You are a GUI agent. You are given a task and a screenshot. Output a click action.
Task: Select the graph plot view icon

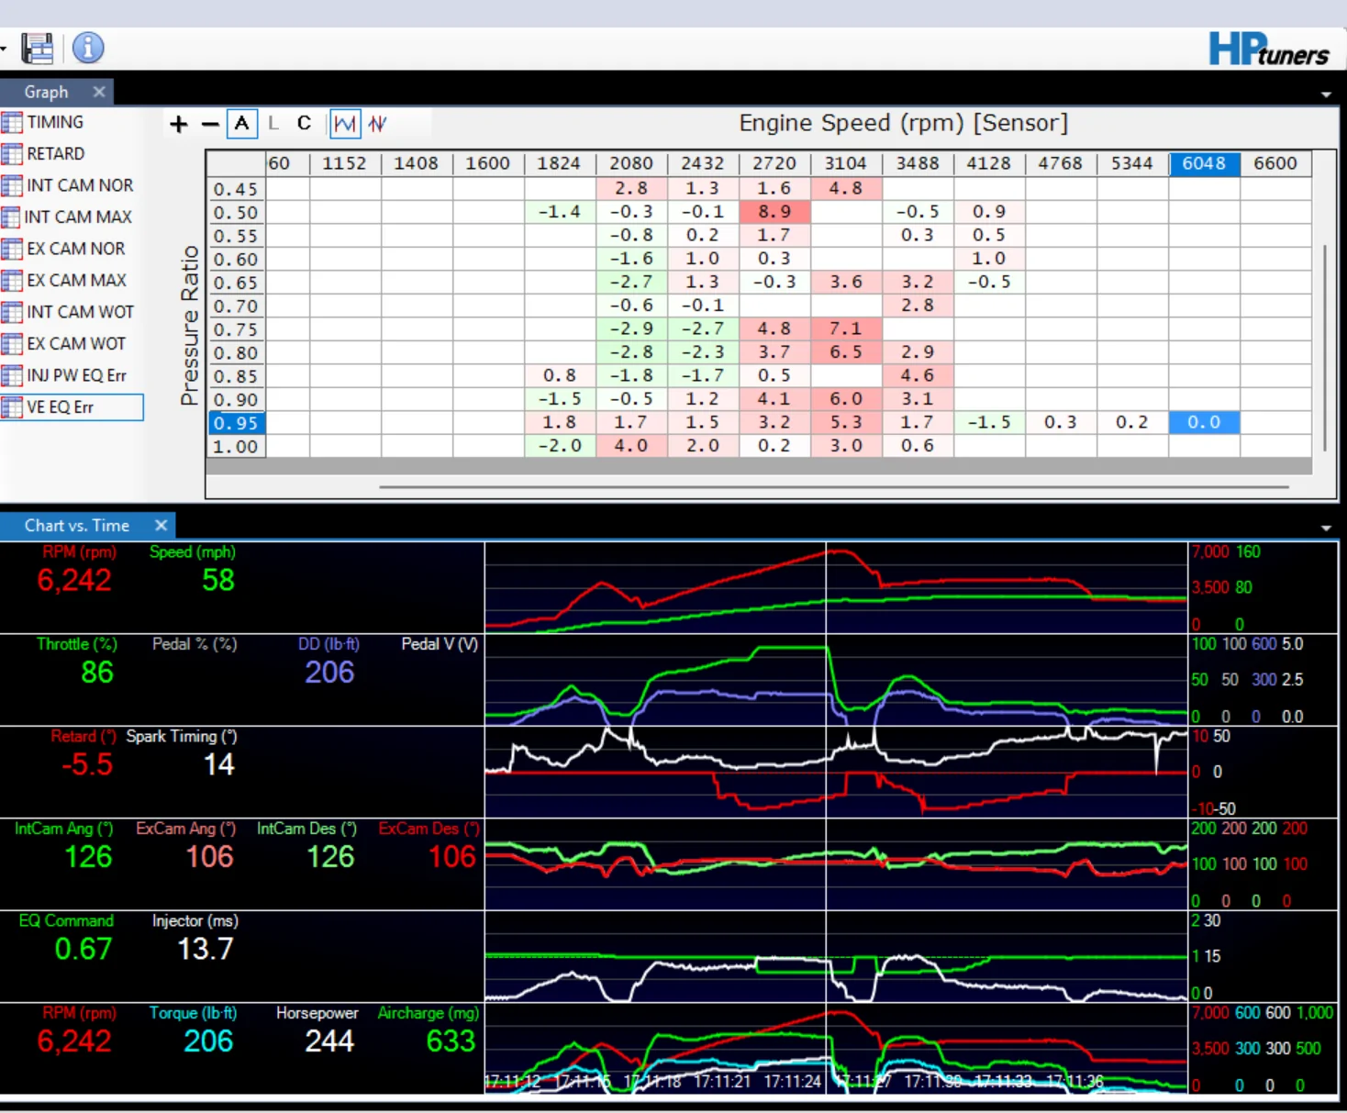[x=345, y=124]
